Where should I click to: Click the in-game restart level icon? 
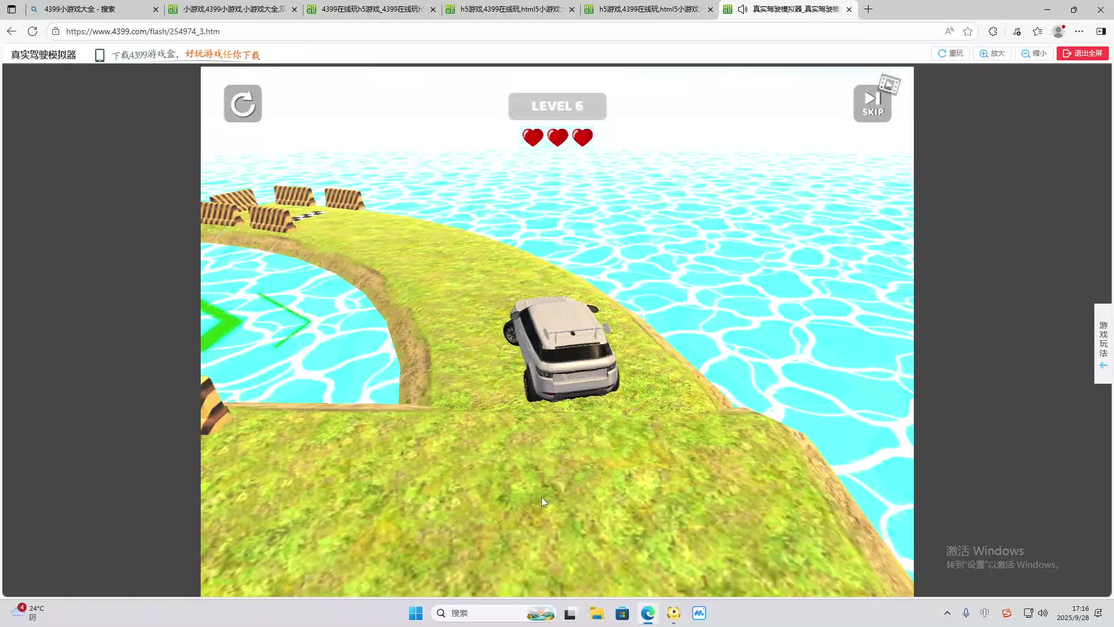point(243,104)
